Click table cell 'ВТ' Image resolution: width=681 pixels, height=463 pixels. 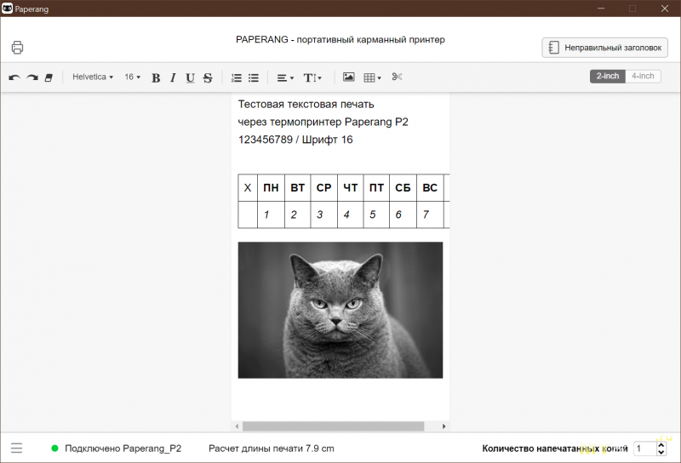[297, 187]
